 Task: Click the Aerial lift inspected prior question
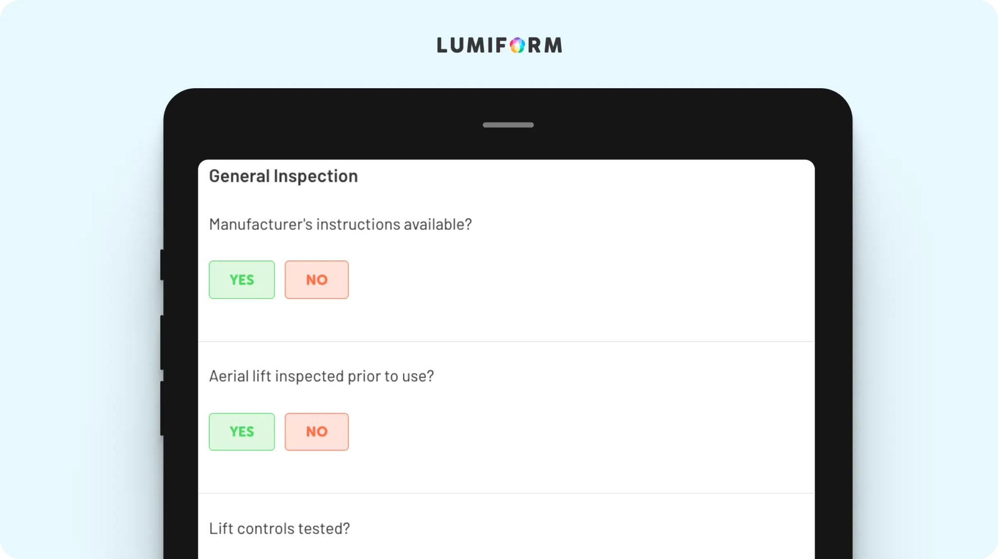[x=321, y=376]
